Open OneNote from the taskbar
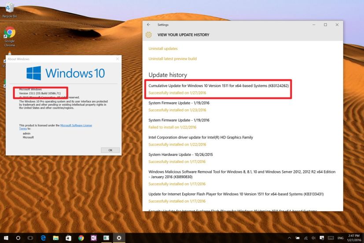 click(x=94, y=238)
